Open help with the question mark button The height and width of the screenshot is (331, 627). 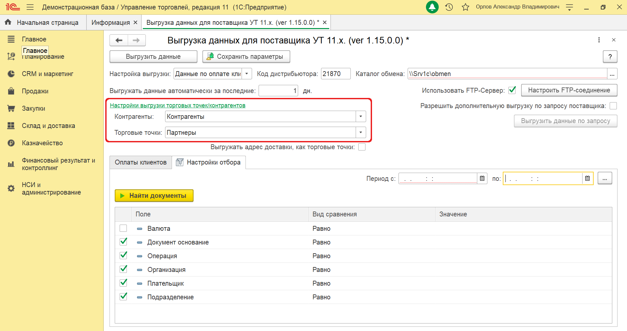(610, 56)
